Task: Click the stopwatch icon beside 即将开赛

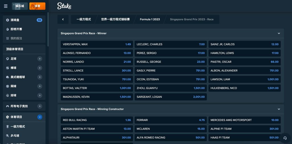Action: pos(7,29)
